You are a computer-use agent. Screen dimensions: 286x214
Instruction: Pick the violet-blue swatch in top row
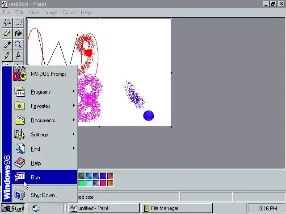103,176
